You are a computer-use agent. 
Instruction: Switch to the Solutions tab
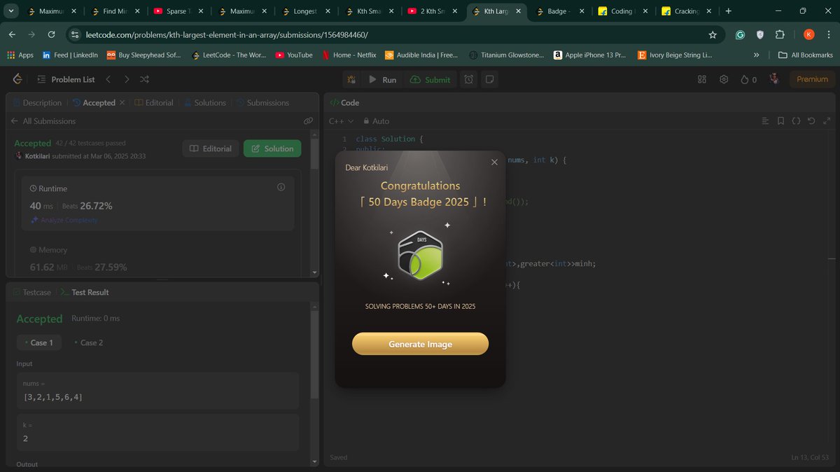(x=204, y=102)
